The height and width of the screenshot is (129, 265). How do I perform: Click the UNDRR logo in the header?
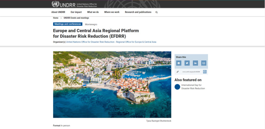pyautogui.click(x=64, y=4)
